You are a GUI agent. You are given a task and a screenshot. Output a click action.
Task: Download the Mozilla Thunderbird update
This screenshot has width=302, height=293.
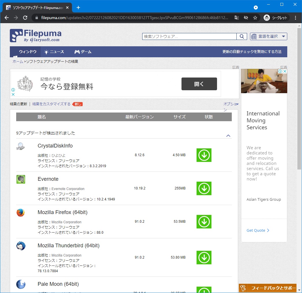[204, 257]
